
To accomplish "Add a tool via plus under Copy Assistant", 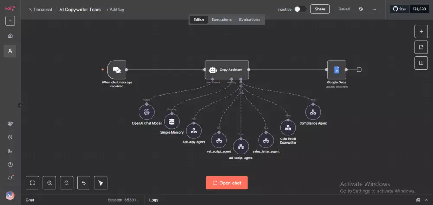I will (241, 92).
